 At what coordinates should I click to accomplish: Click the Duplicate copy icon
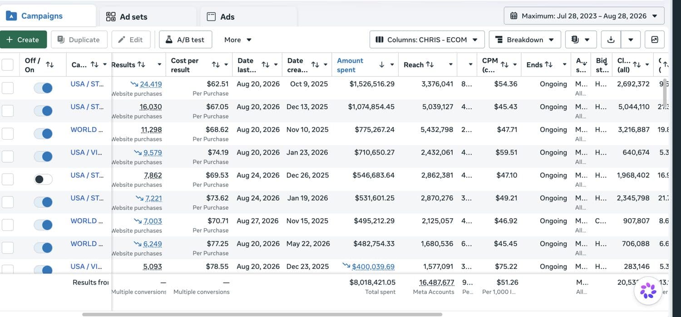click(61, 39)
